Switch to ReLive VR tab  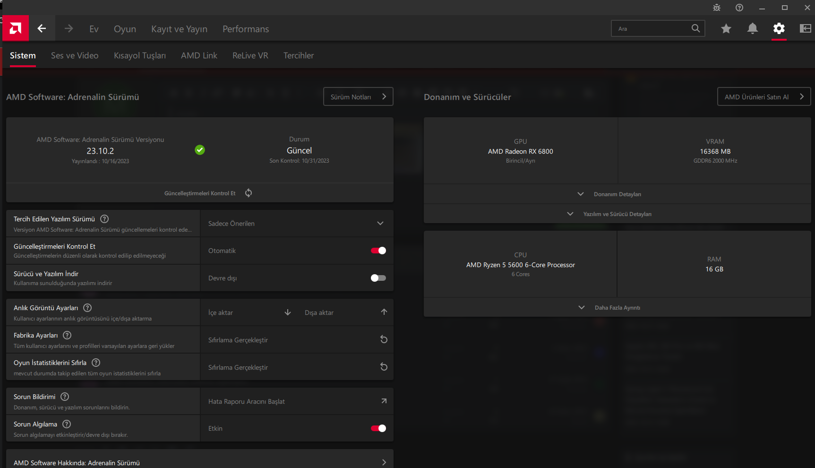[x=250, y=55]
